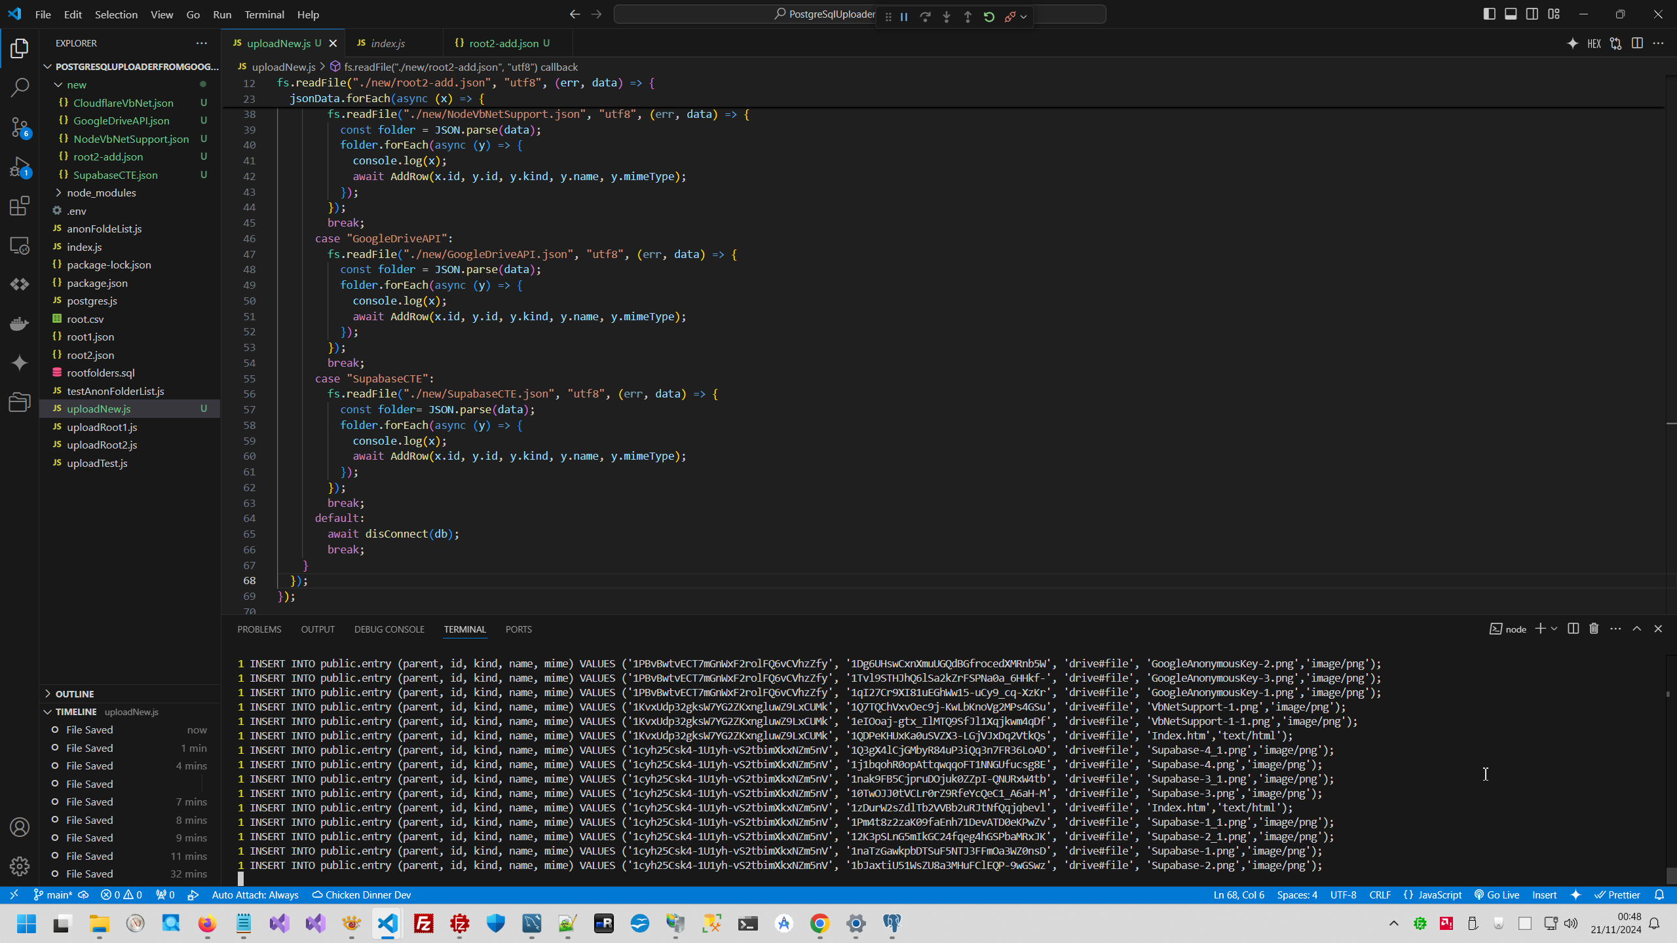The height and width of the screenshot is (943, 1677).
Task: Switch to the DEBUG CONSOLE tab
Action: [389, 629]
